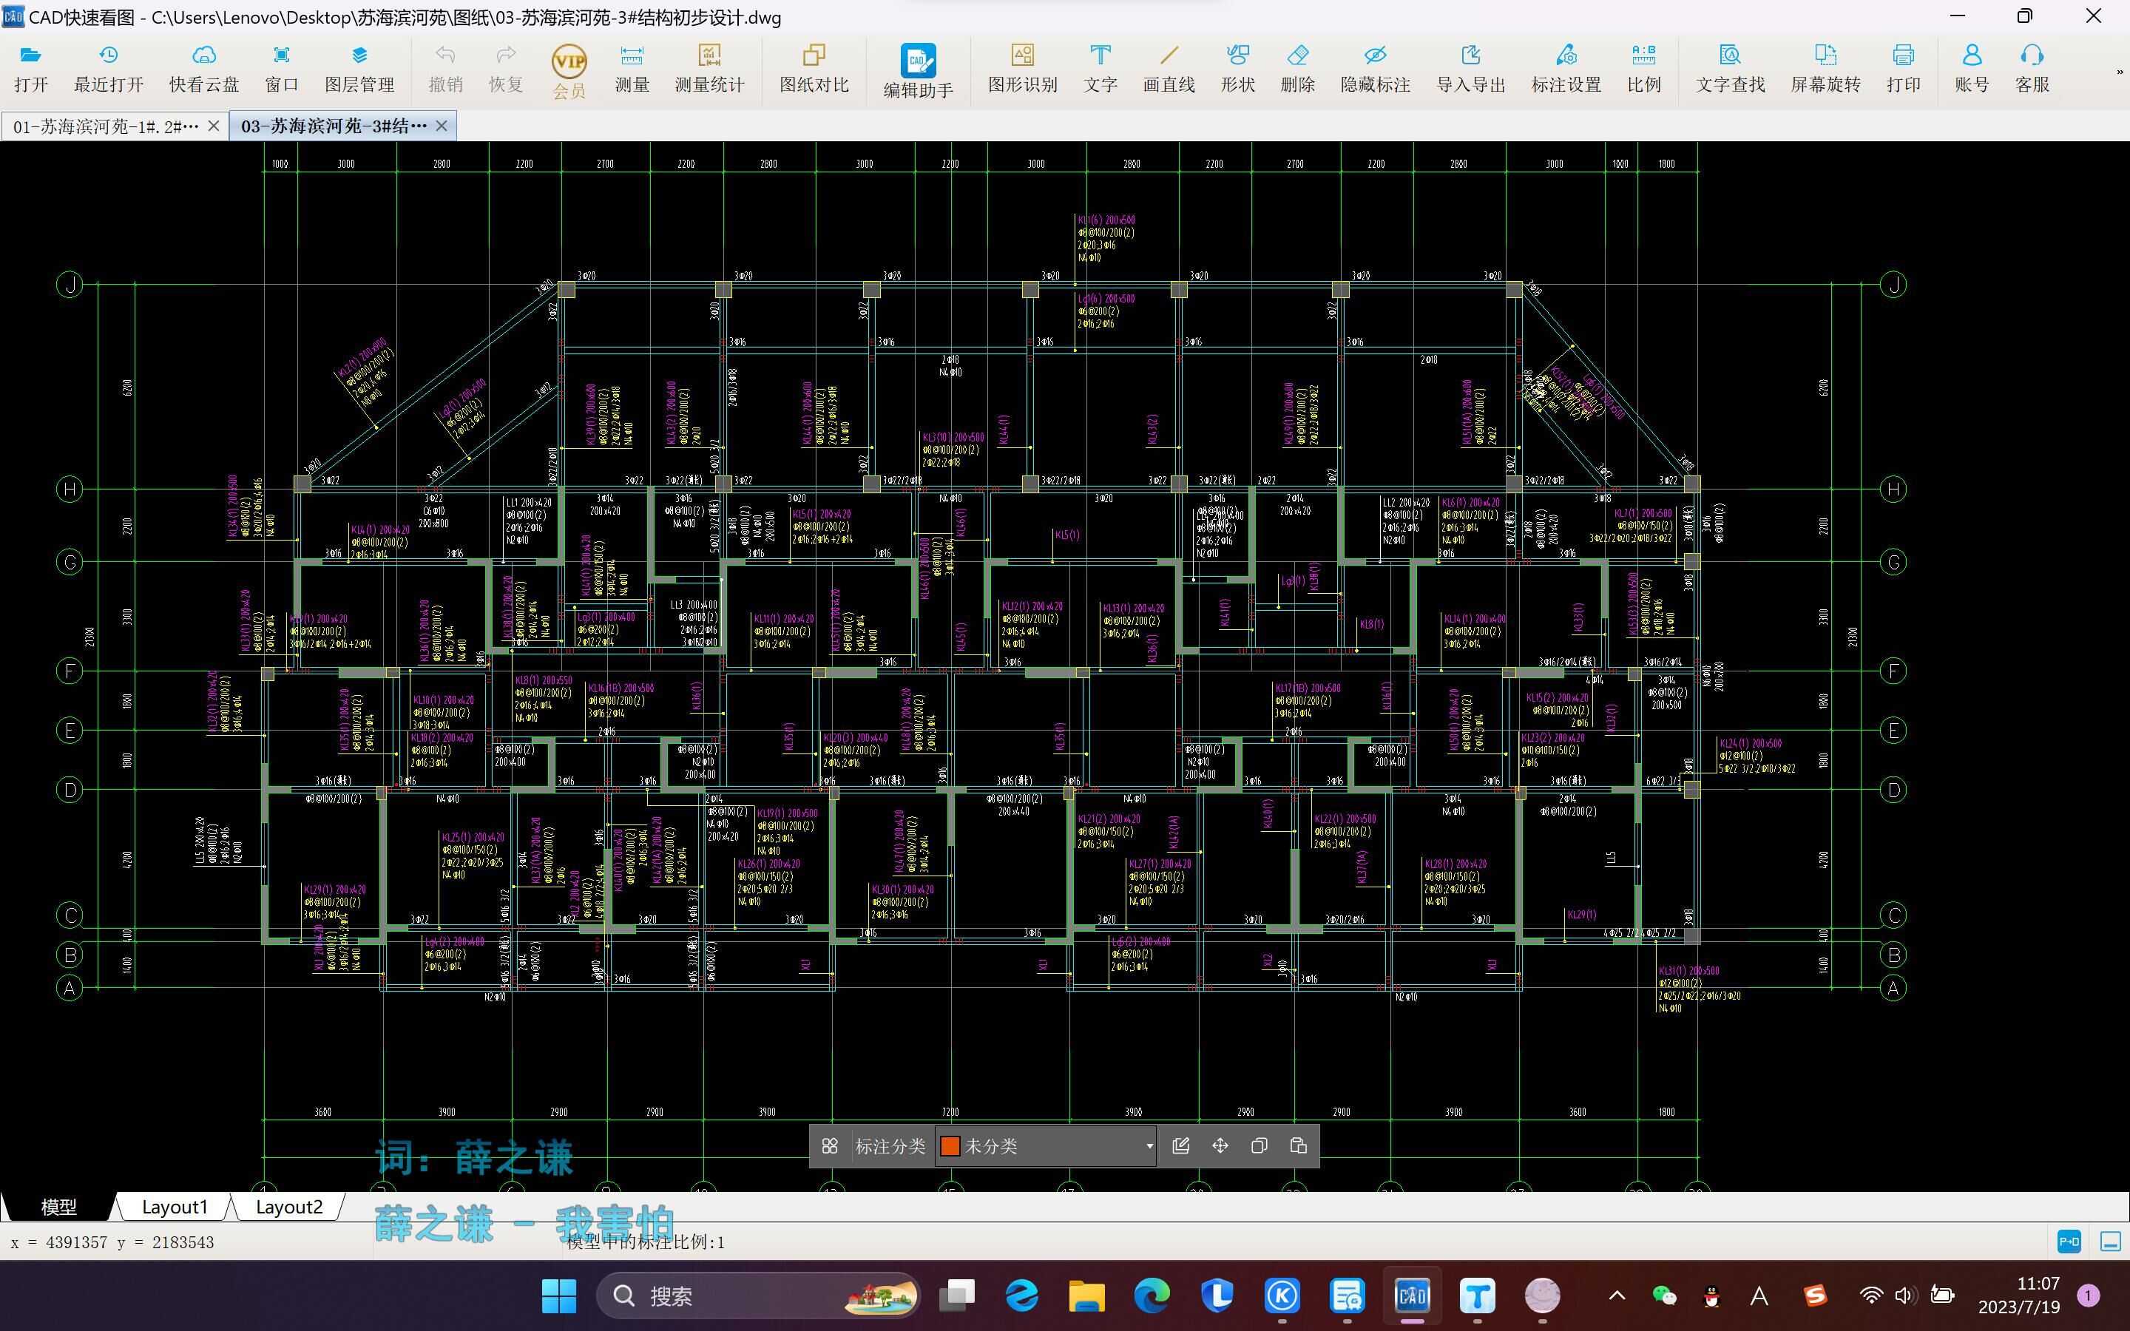Open File Explorer from the taskbar
Image resolution: width=2130 pixels, height=1331 pixels.
click(x=1087, y=1296)
